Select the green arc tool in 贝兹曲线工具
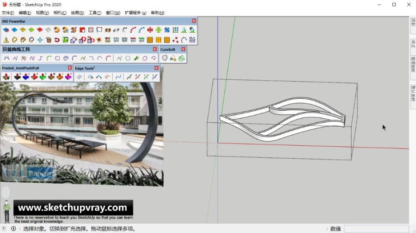 (x=49, y=58)
